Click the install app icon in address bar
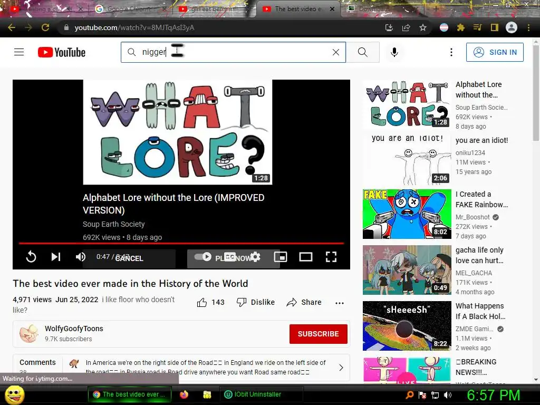 389,27
